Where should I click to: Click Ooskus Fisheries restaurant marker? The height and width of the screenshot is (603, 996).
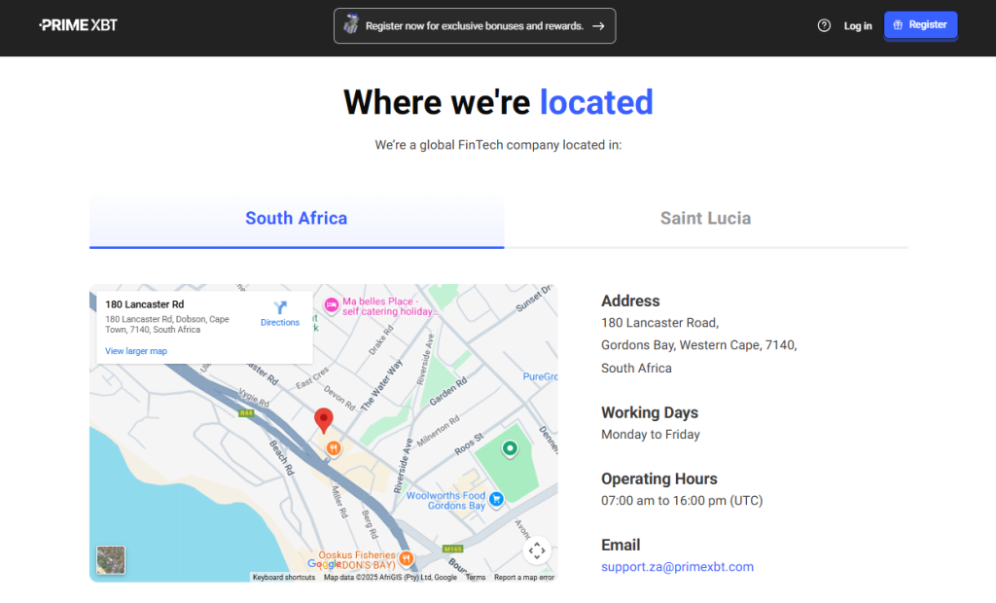tap(406, 558)
